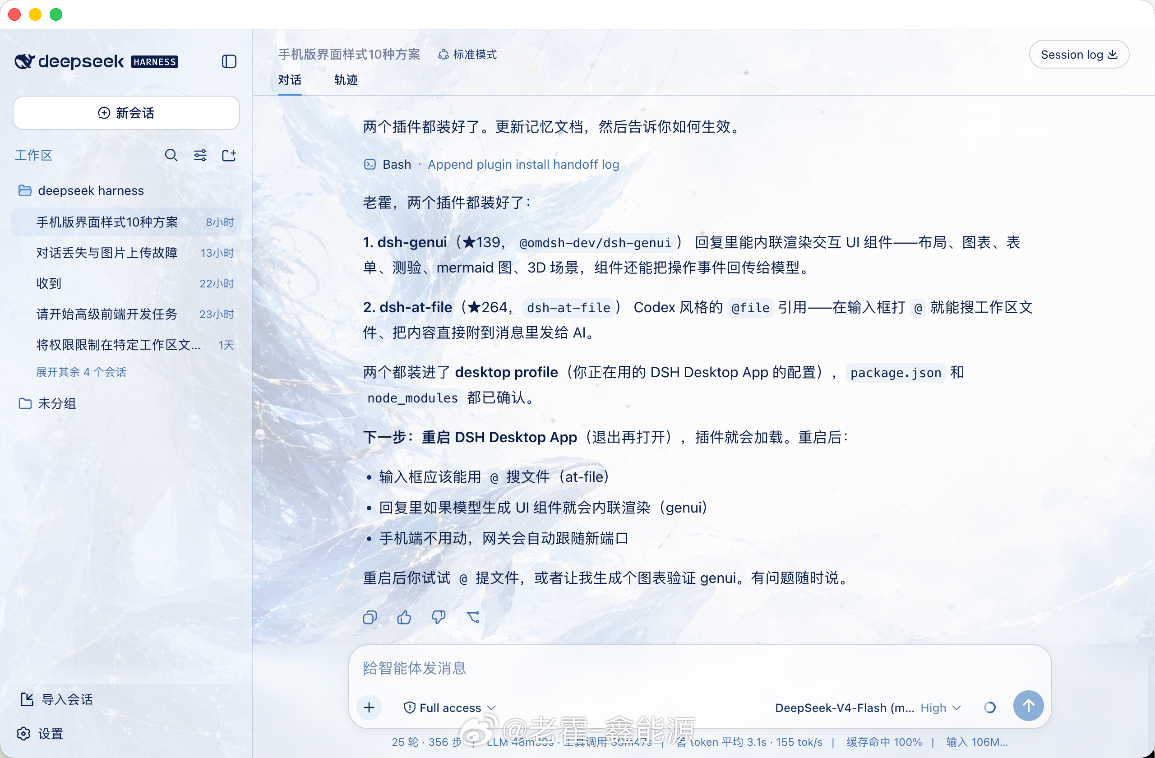Image resolution: width=1155 pixels, height=758 pixels.
Task: Add a new workspace folder icon
Action: (229, 155)
